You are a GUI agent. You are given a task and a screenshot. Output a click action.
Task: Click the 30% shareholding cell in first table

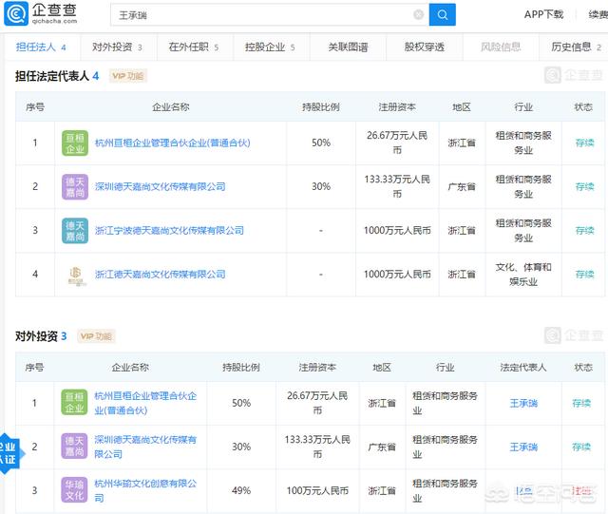coord(321,186)
